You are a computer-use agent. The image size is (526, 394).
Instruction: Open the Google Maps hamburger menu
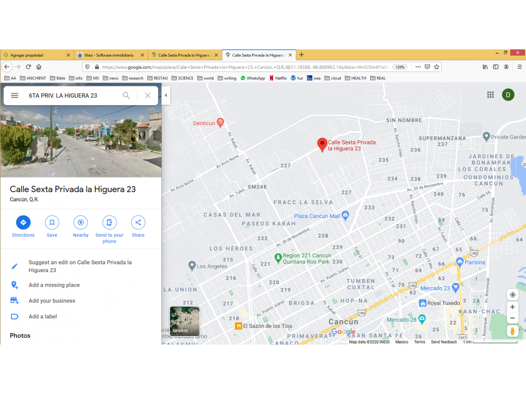click(x=15, y=96)
